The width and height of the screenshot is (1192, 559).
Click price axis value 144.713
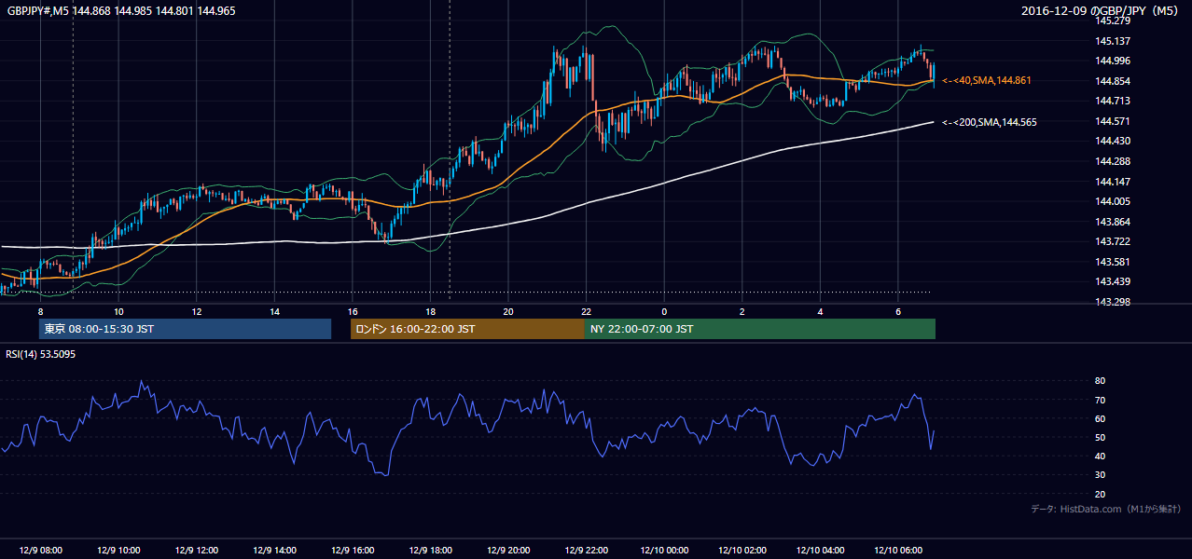(x=1114, y=101)
